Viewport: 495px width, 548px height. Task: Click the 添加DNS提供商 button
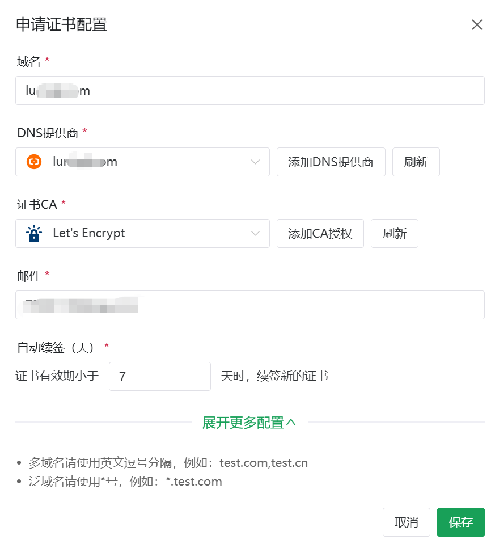tap(331, 162)
